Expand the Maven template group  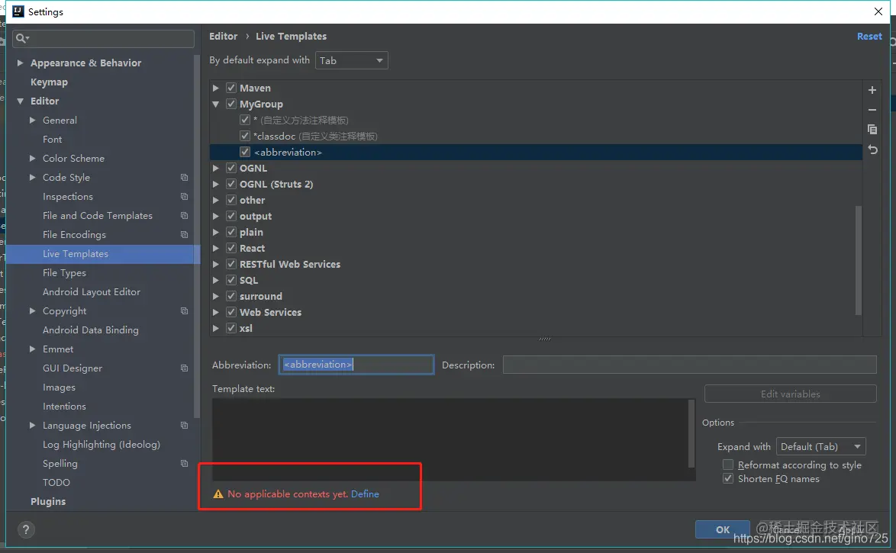click(x=215, y=88)
